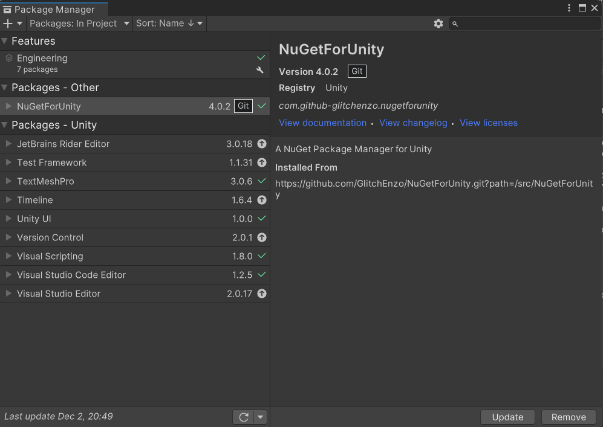Expand Unity UI versions triangle
This screenshot has height=427, width=603.
[x=8, y=219]
